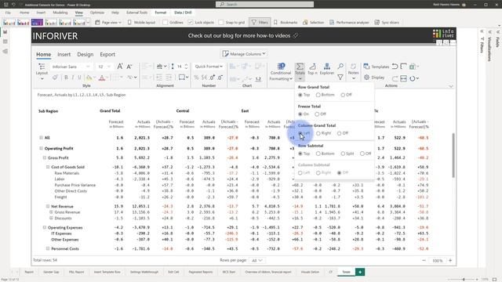Viewport: 502px width, 282px height.
Task: Increase indent in Alignment group
Action: [169, 78]
